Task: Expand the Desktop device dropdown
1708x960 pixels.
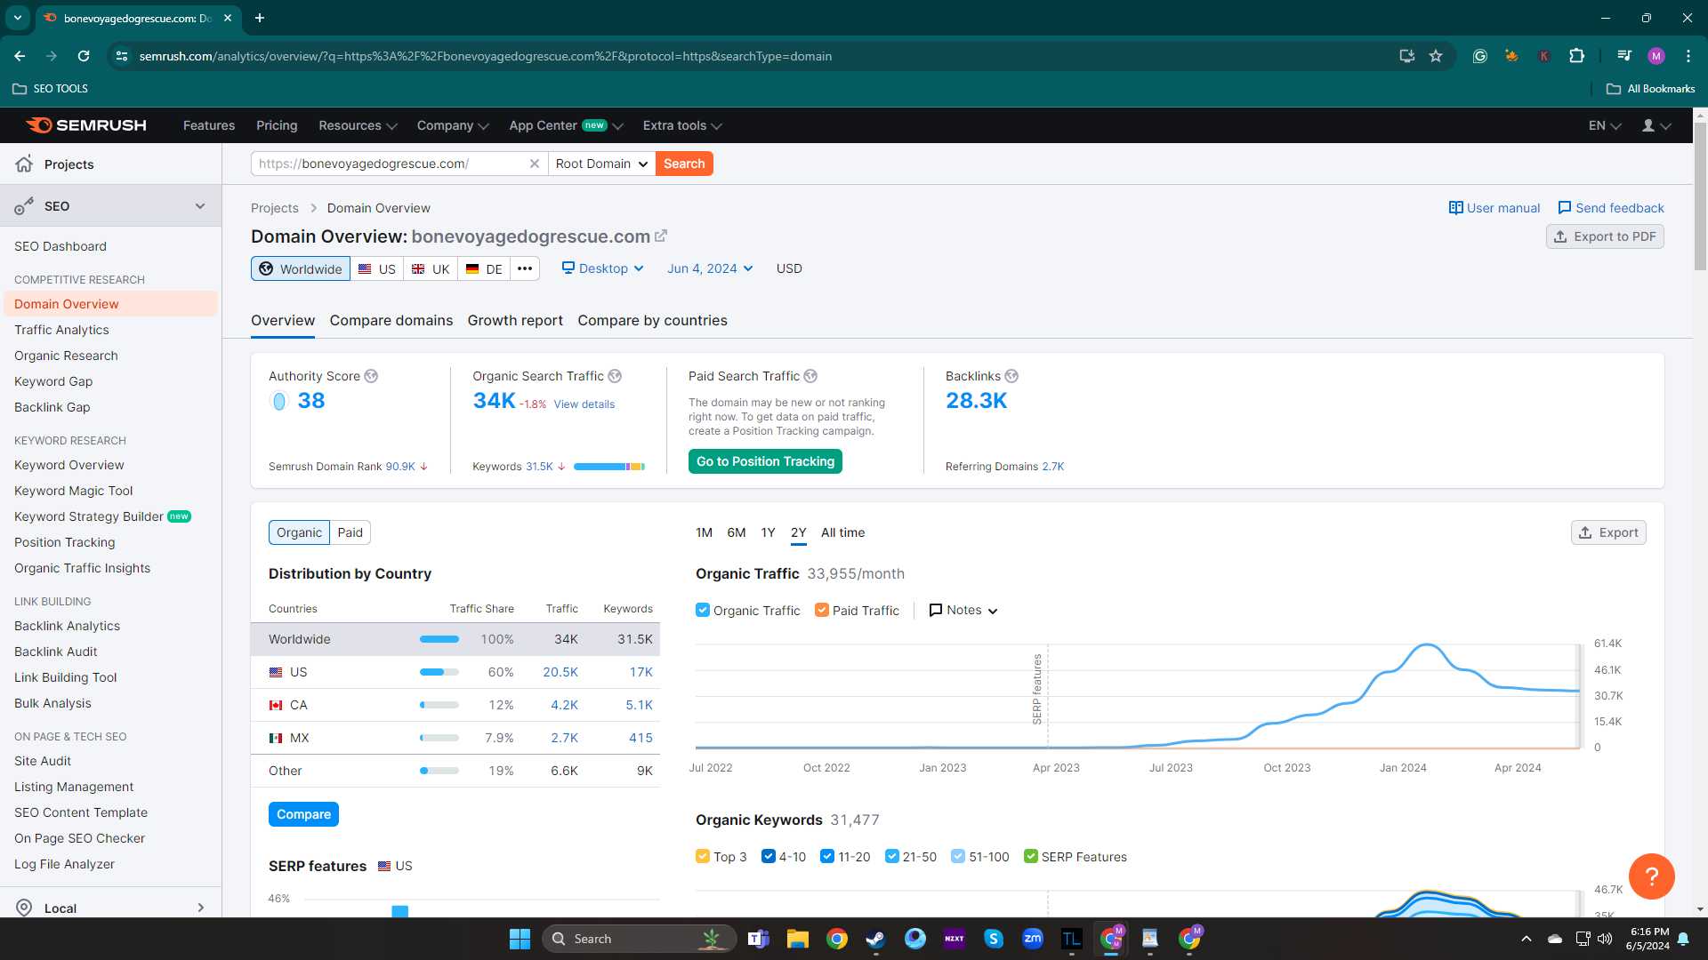Action: click(x=602, y=268)
